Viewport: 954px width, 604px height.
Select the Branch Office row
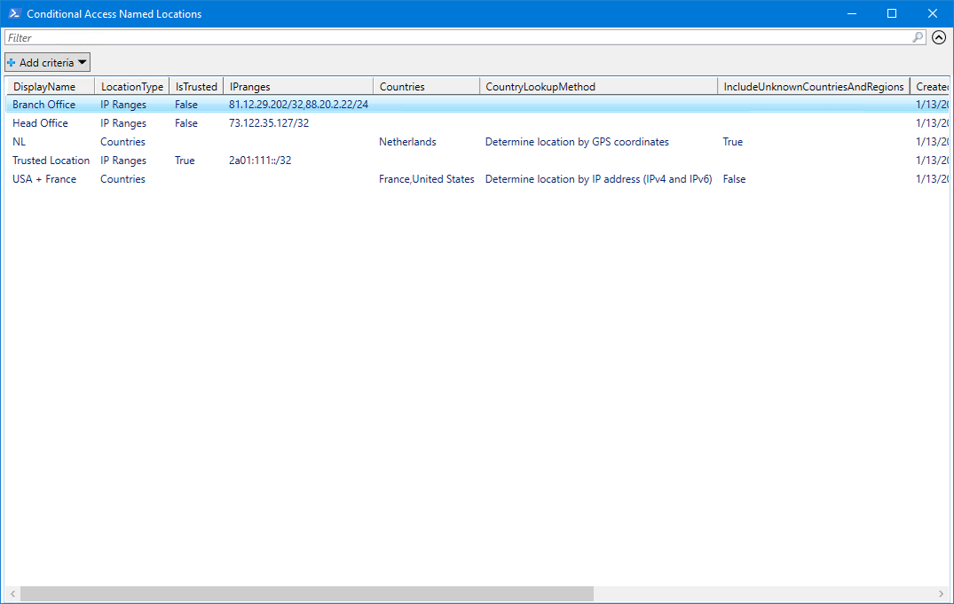(x=44, y=105)
